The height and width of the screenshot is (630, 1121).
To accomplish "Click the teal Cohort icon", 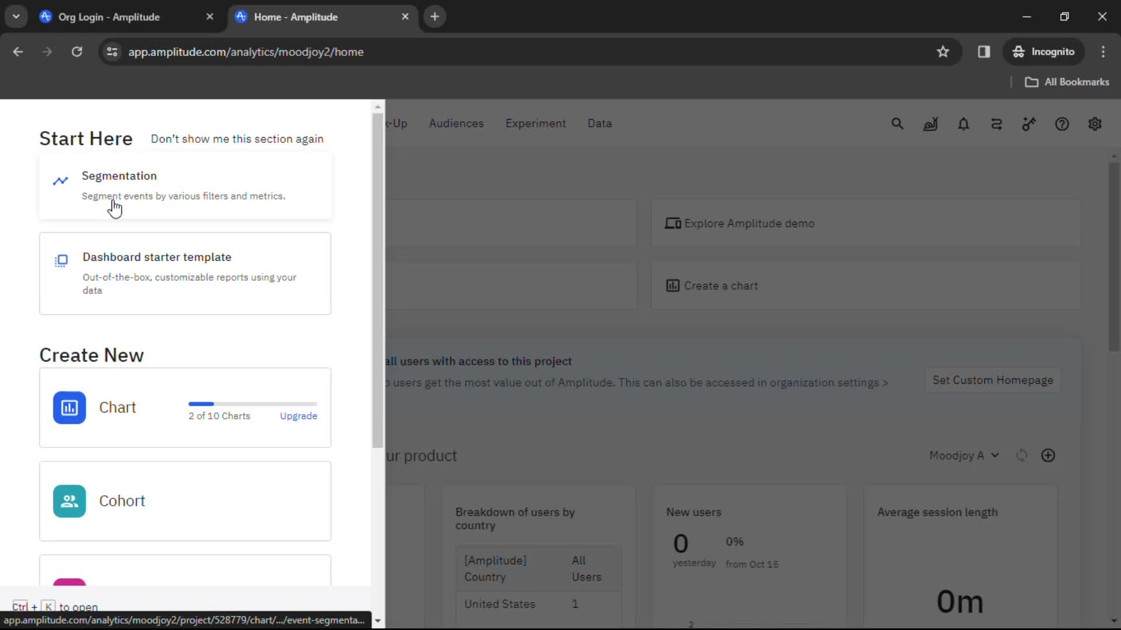I will pos(69,501).
